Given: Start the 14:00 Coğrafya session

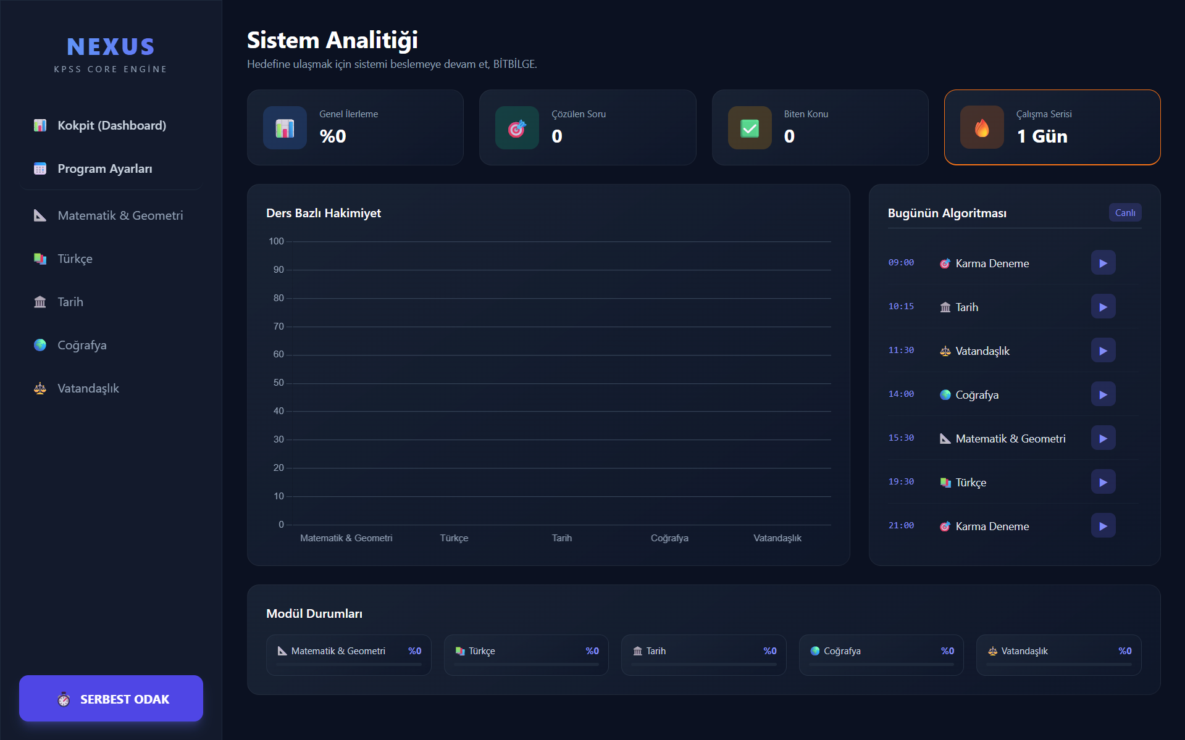Looking at the screenshot, I should [1103, 394].
